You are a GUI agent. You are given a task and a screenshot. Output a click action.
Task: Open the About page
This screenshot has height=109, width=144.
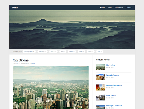click(109, 8)
